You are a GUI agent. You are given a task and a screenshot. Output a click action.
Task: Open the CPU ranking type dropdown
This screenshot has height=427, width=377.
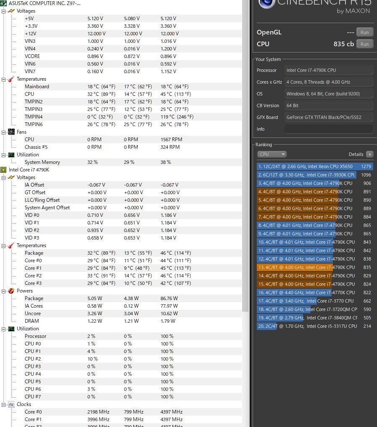pos(272,154)
